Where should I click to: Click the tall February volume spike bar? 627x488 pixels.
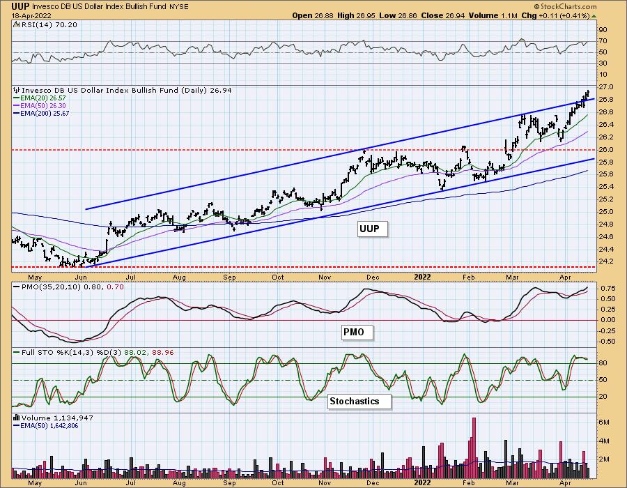(474, 448)
